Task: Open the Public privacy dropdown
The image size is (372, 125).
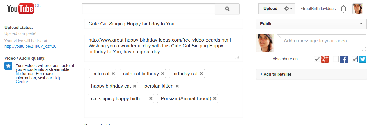Action: click(x=311, y=24)
